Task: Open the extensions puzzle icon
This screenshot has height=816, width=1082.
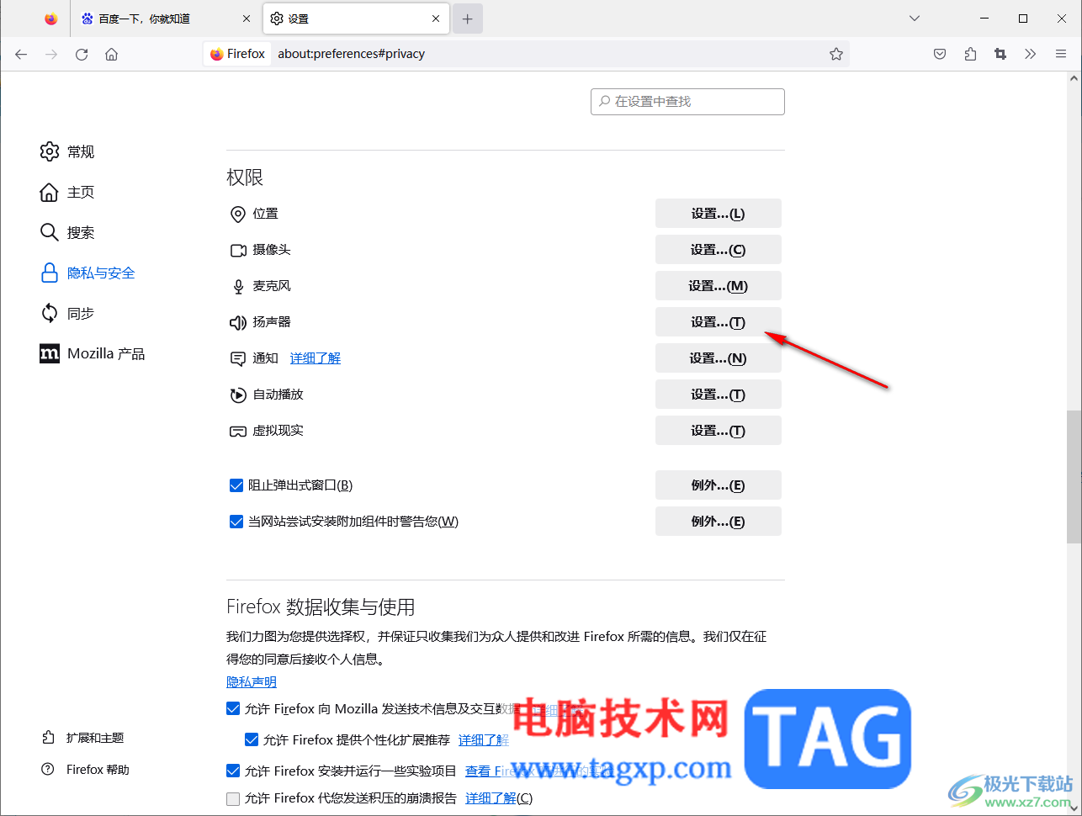Action: coord(970,54)
